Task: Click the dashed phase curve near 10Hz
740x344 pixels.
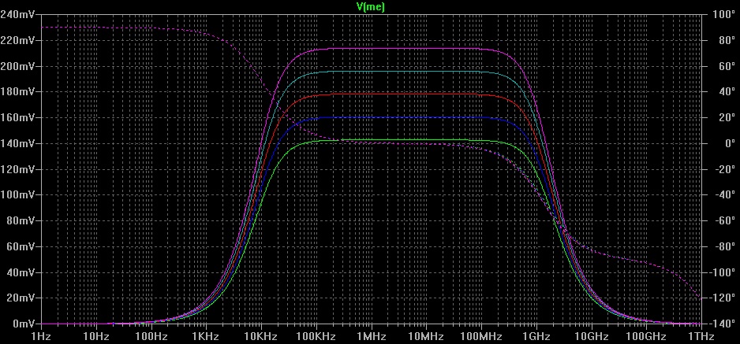Action: click(95, 28)
